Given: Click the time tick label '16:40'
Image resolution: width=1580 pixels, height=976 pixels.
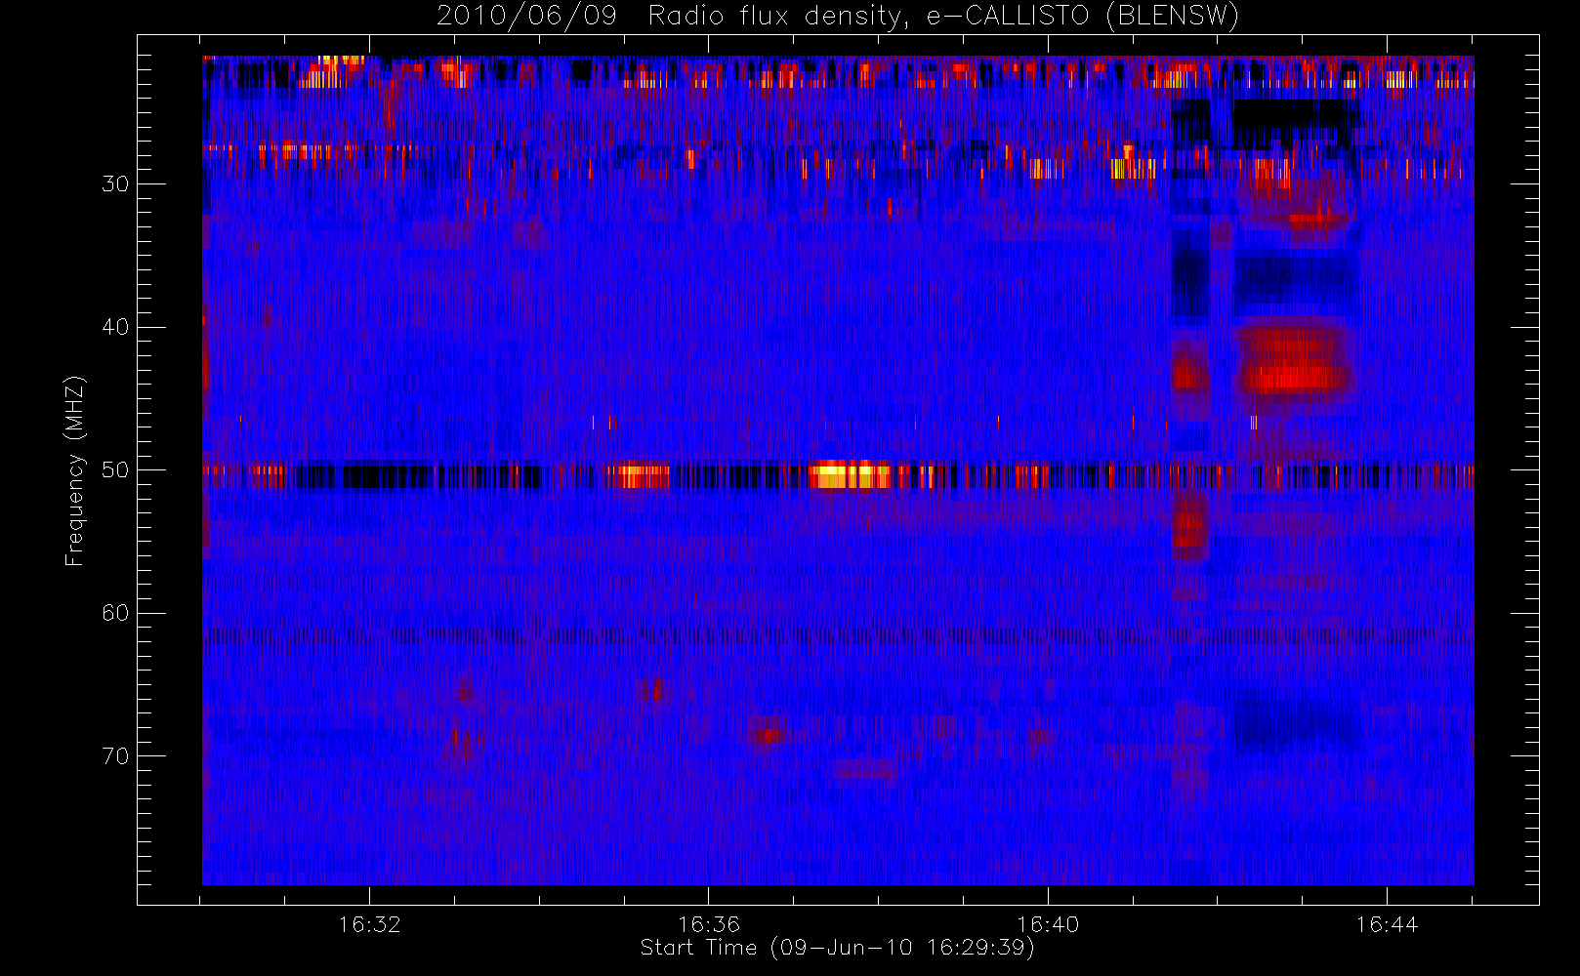Looking at the screenshot, I should pyautogui.click(x=1048, y=923).
